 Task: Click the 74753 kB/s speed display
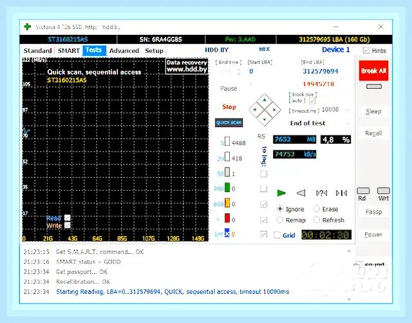pos(295,154)
